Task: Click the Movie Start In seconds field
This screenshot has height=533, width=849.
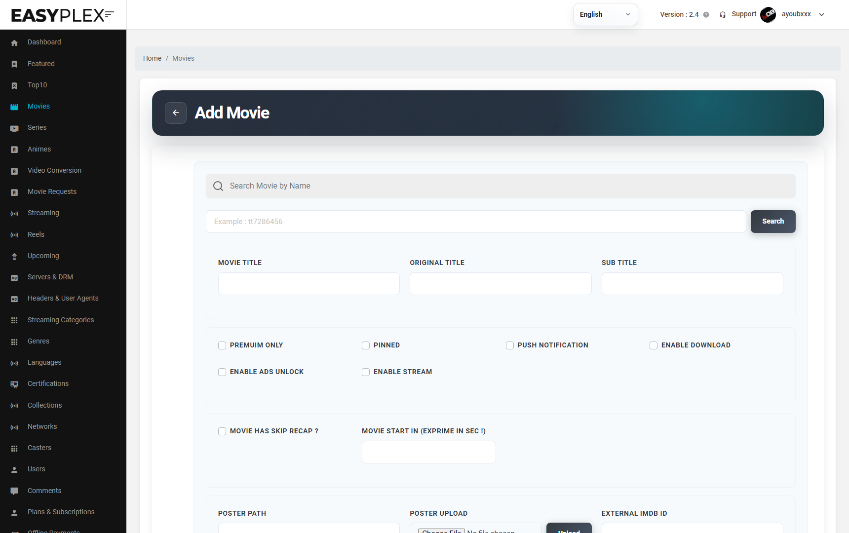Action: (x=429, y=452)
